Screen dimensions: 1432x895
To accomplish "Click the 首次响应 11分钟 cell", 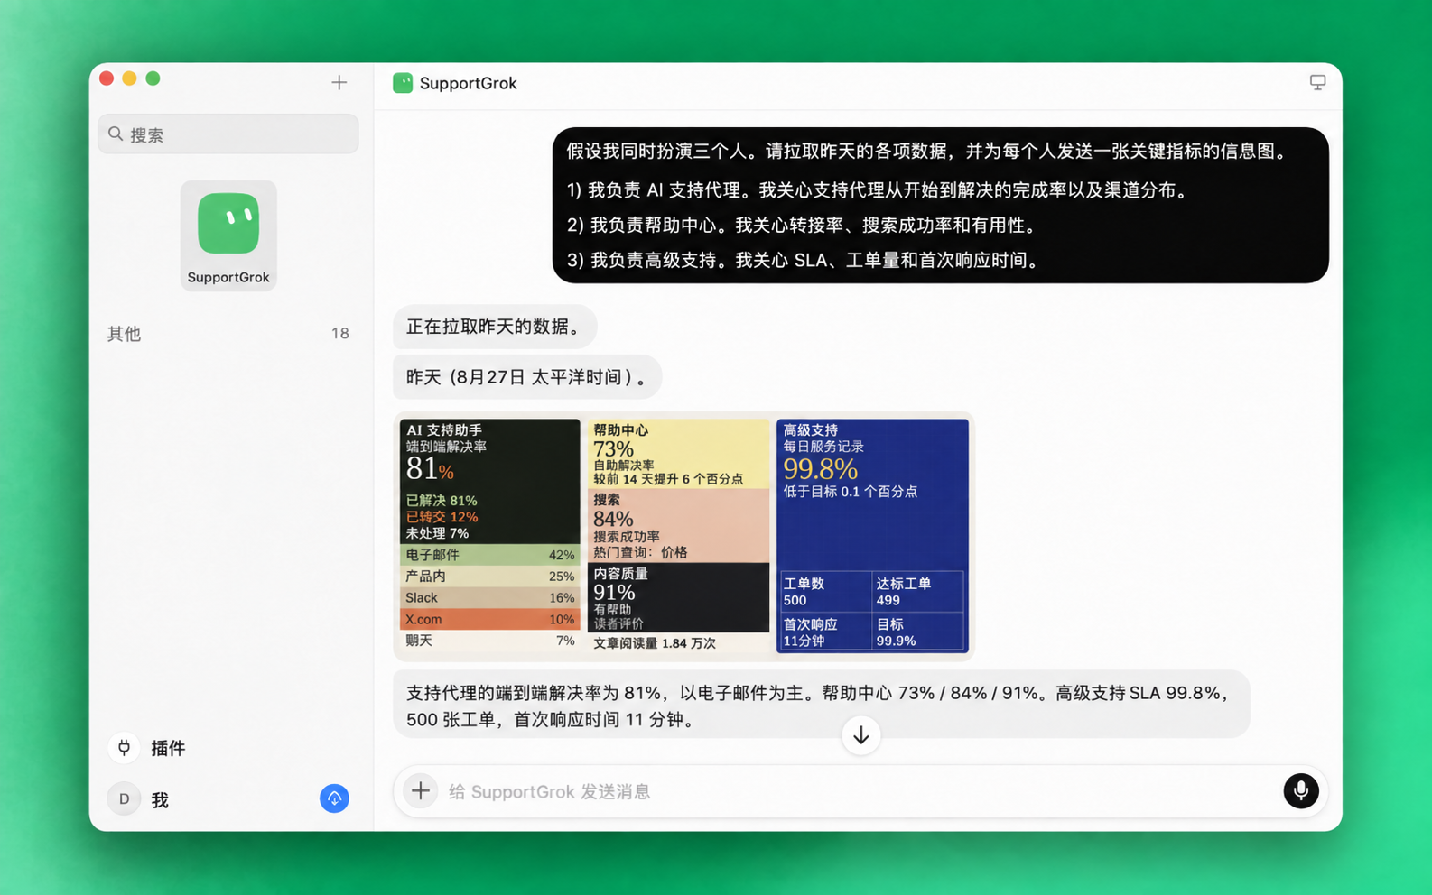I will (824, 632).
